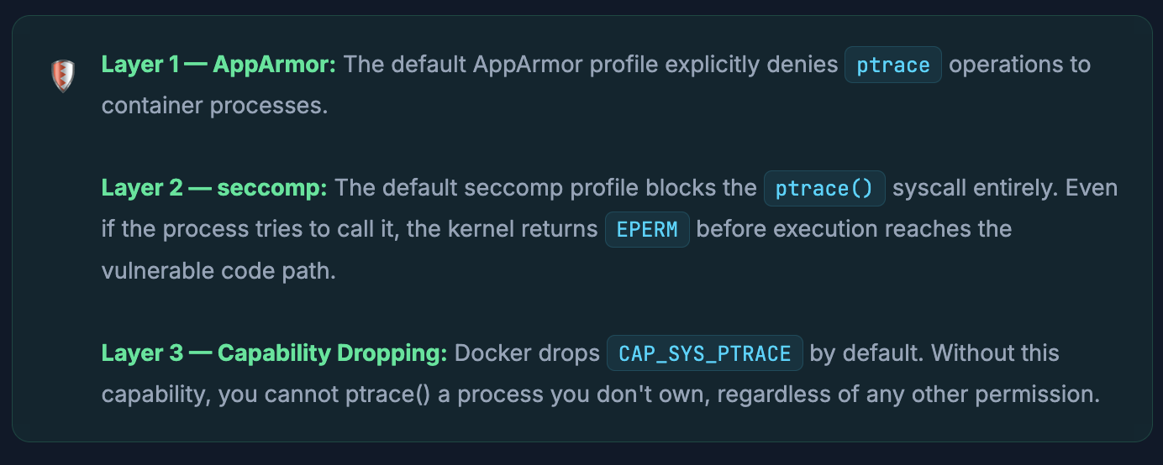Click the "Layer 2 — seccomp:" heading

pyautogui.click(x=214, y=188)
